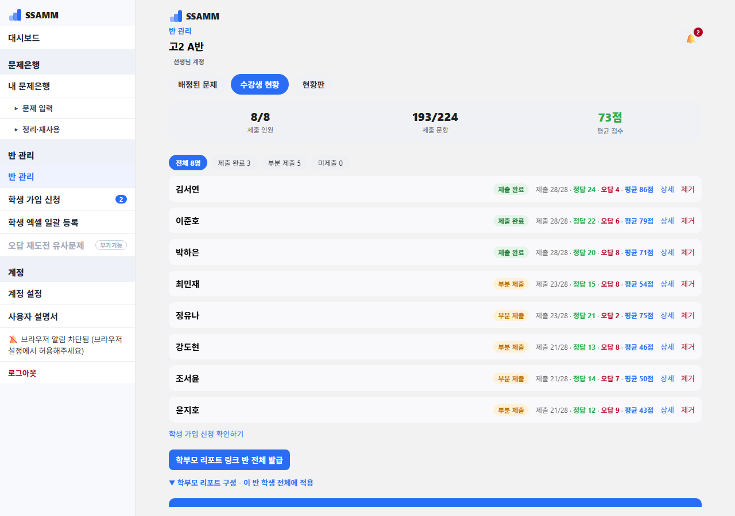Open the 현황판 tab
735x516 pixels.
click(314, 84)
